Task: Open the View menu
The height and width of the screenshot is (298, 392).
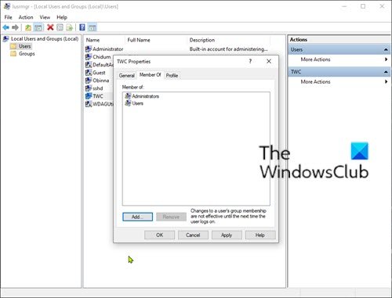Action: coord(45,17)
